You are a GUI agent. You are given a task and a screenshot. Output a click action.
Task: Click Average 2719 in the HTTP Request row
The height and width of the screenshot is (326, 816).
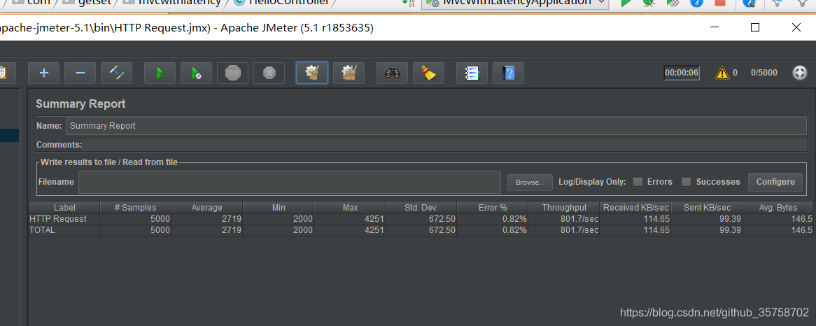tap(231, 219)
